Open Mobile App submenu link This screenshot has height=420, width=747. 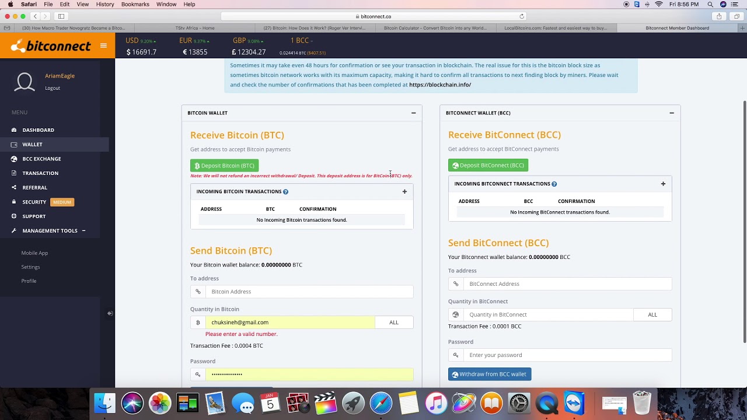click(34, 253)
